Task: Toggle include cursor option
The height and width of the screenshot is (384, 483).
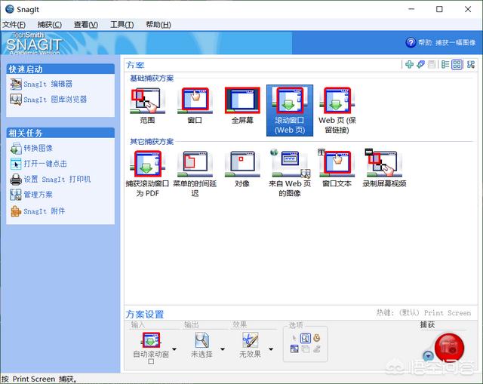Action: [294, 338]
